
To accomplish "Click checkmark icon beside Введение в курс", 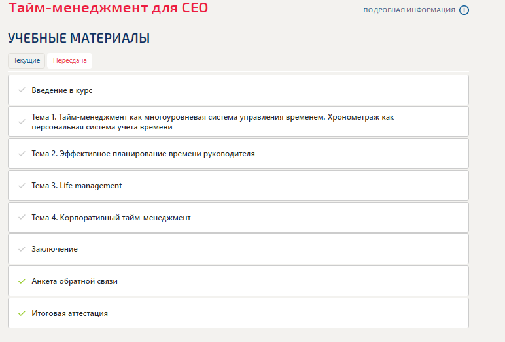I will pos(22,90).
